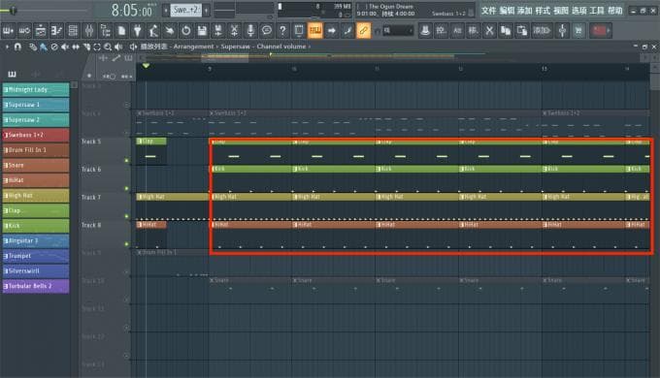Select the Zoom magnifier tool in playlist
Viewport: 660px width, 378px height.
pyautogui.click(x=108, y=47)
